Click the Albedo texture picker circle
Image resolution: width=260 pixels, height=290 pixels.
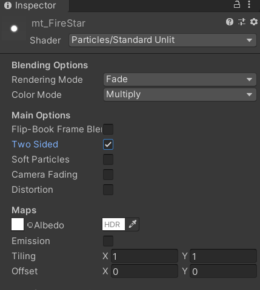[x=30, y=225]
